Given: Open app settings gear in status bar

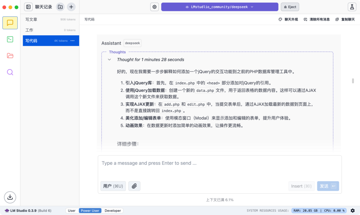Looking at the screenshot, I should coord(352,211).
